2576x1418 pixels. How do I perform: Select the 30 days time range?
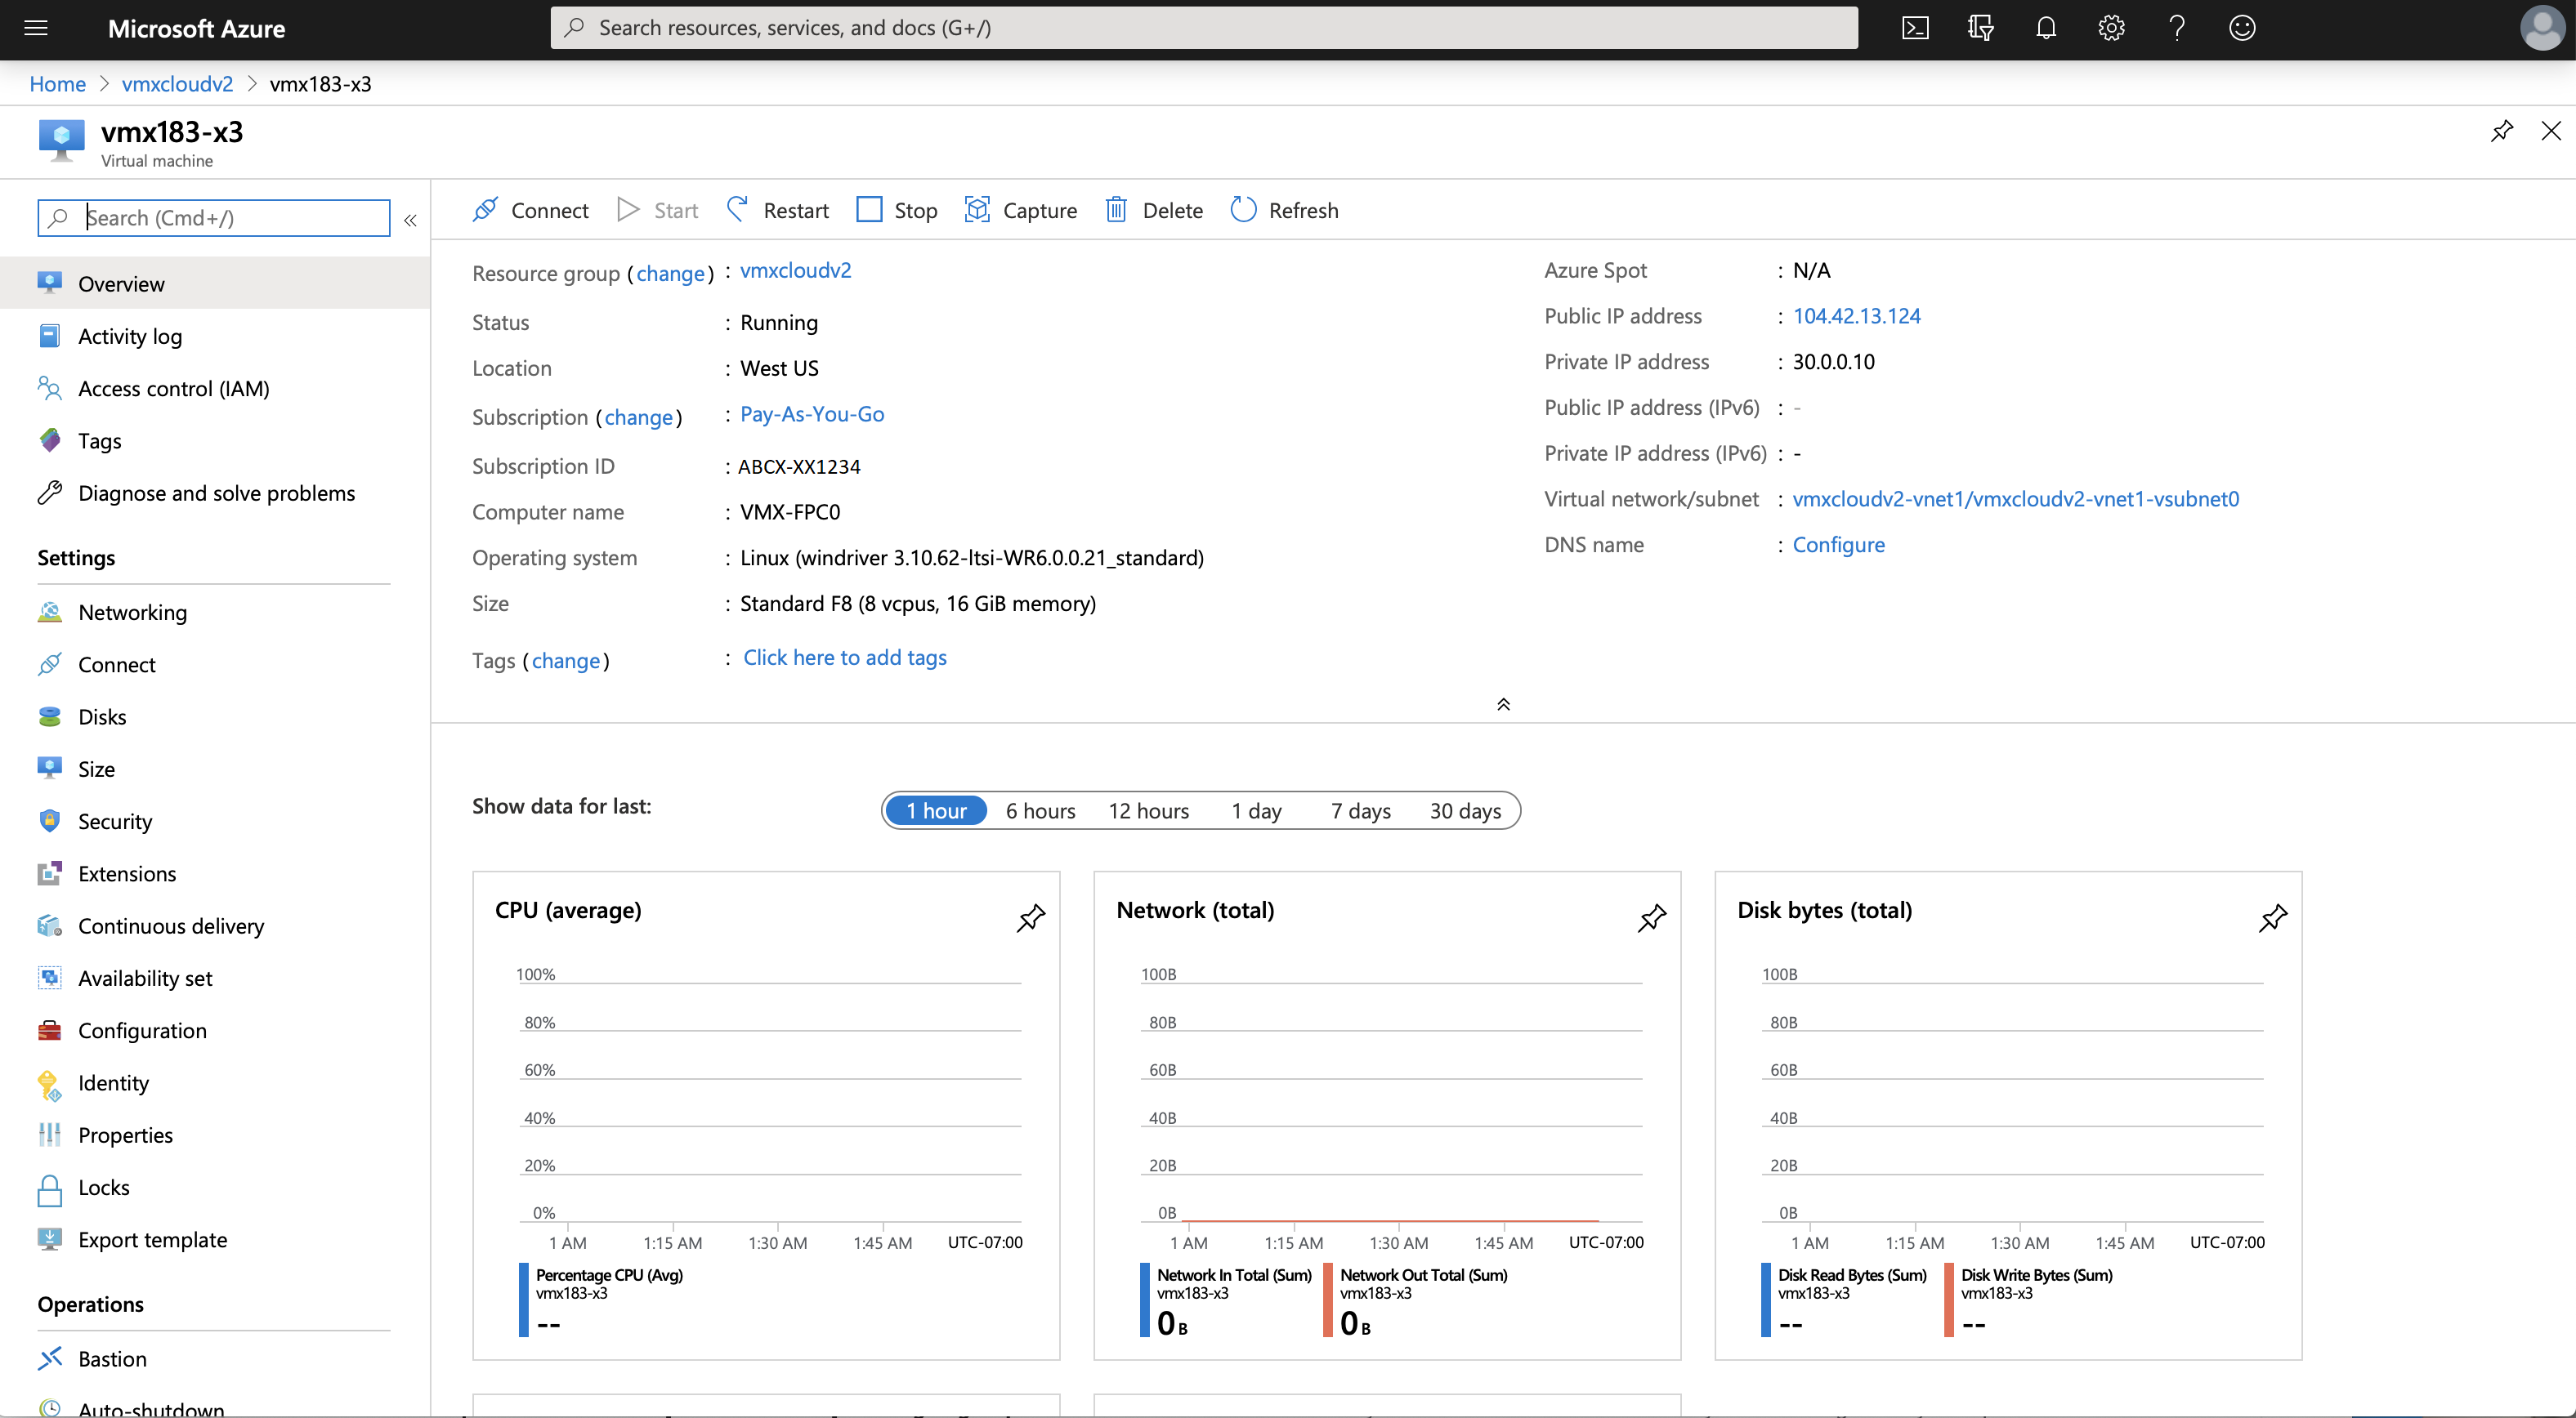point(1465,810)
